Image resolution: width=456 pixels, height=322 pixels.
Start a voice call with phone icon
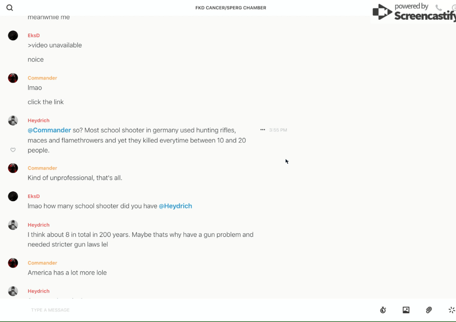click(438, 8)
